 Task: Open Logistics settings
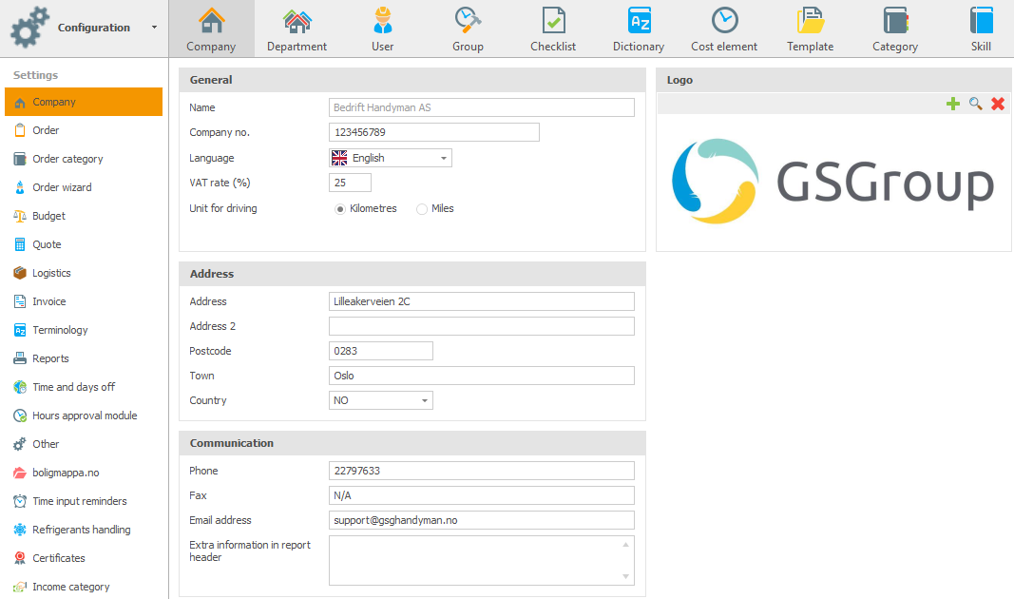point(84,272)
